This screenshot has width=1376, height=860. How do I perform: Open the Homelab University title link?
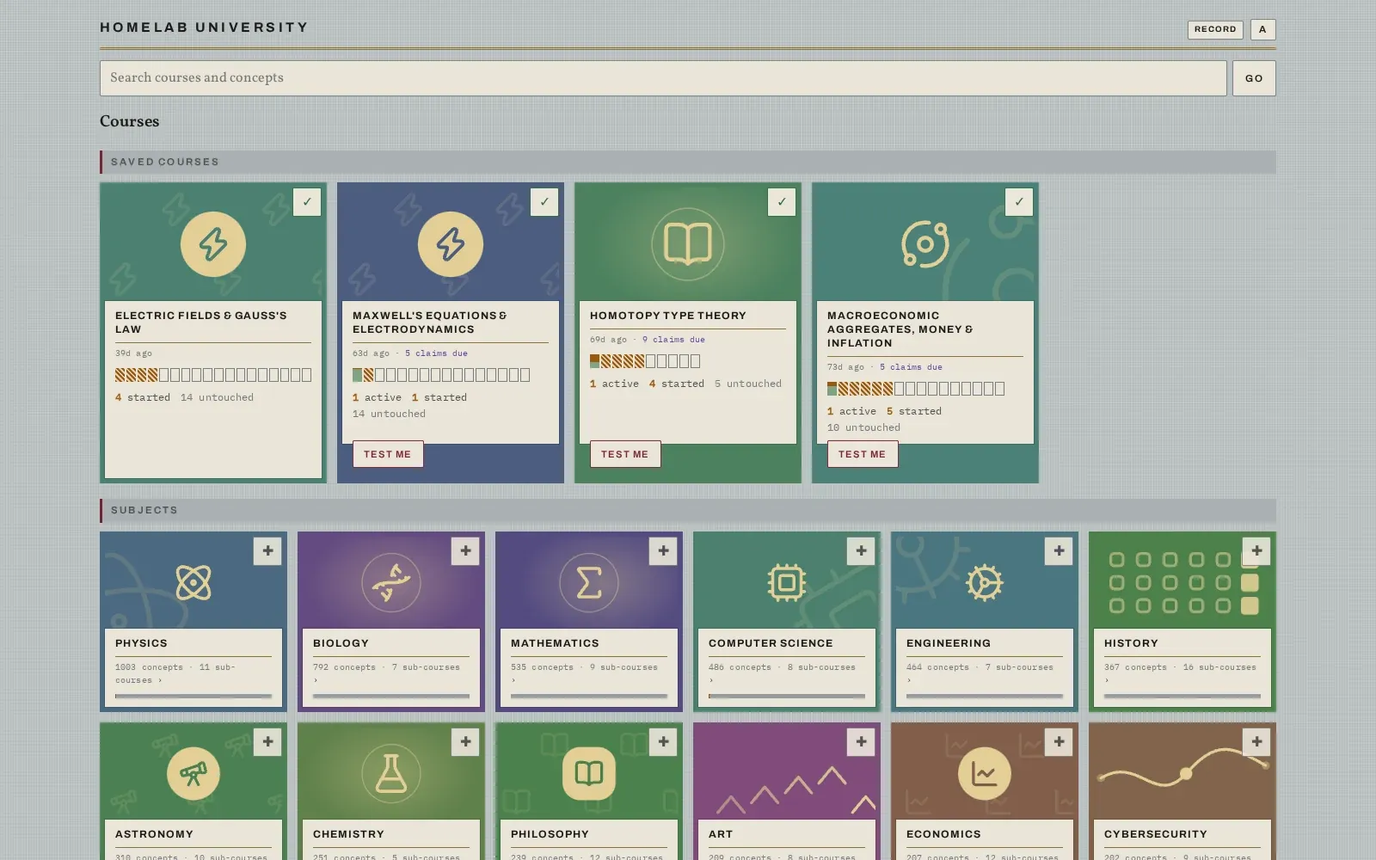[x=204, y=28]
